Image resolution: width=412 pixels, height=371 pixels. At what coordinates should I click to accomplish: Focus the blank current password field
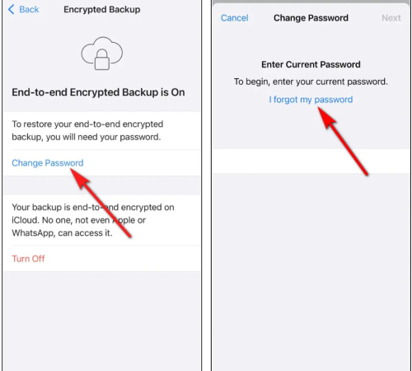[x=311, y=162]
